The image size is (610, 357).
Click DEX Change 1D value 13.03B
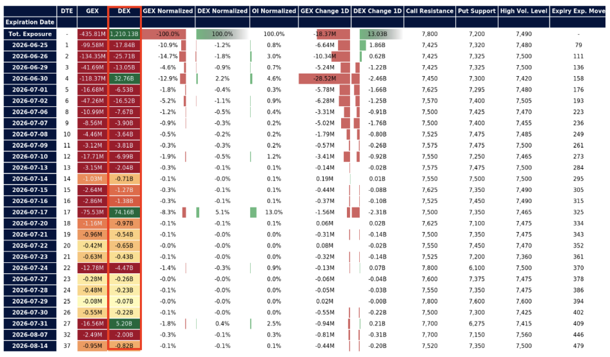[x=377, y=34]
